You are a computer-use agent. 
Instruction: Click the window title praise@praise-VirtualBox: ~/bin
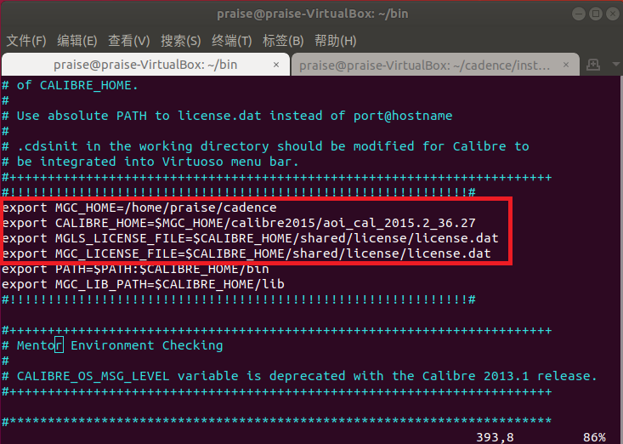[x=312, y=14]
